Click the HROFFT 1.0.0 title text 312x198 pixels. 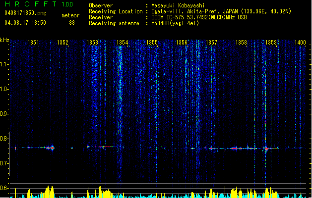(x=39, y=4)
